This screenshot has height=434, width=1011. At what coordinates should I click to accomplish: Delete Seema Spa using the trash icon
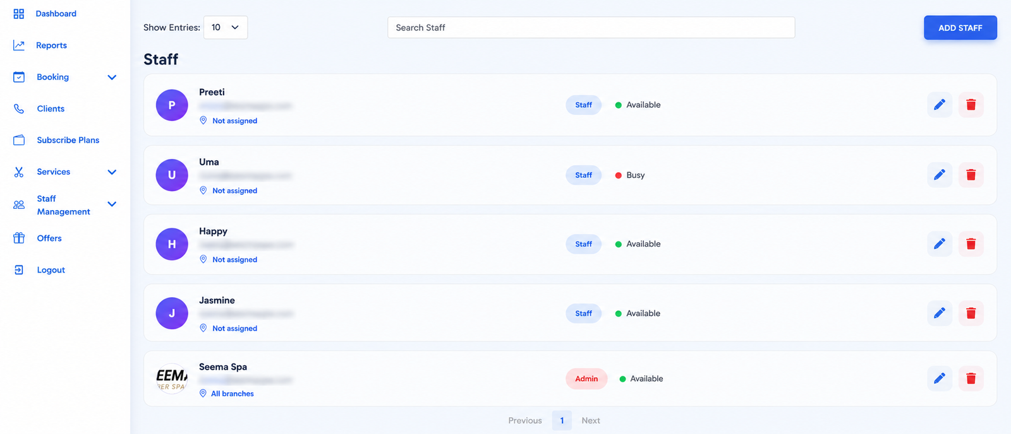tap(971, 378)
